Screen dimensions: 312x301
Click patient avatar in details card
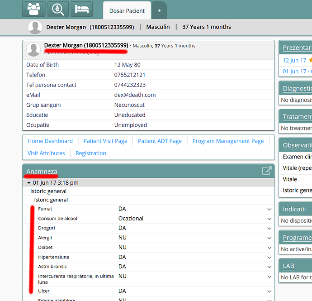[x=33, y=49]
